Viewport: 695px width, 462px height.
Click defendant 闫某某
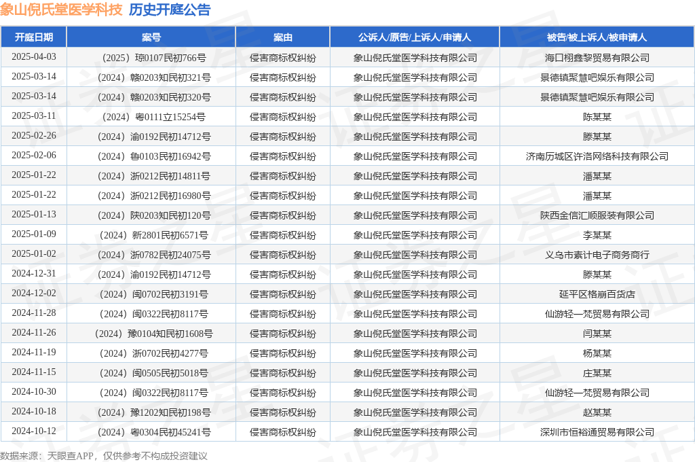(x=597, y=334)
